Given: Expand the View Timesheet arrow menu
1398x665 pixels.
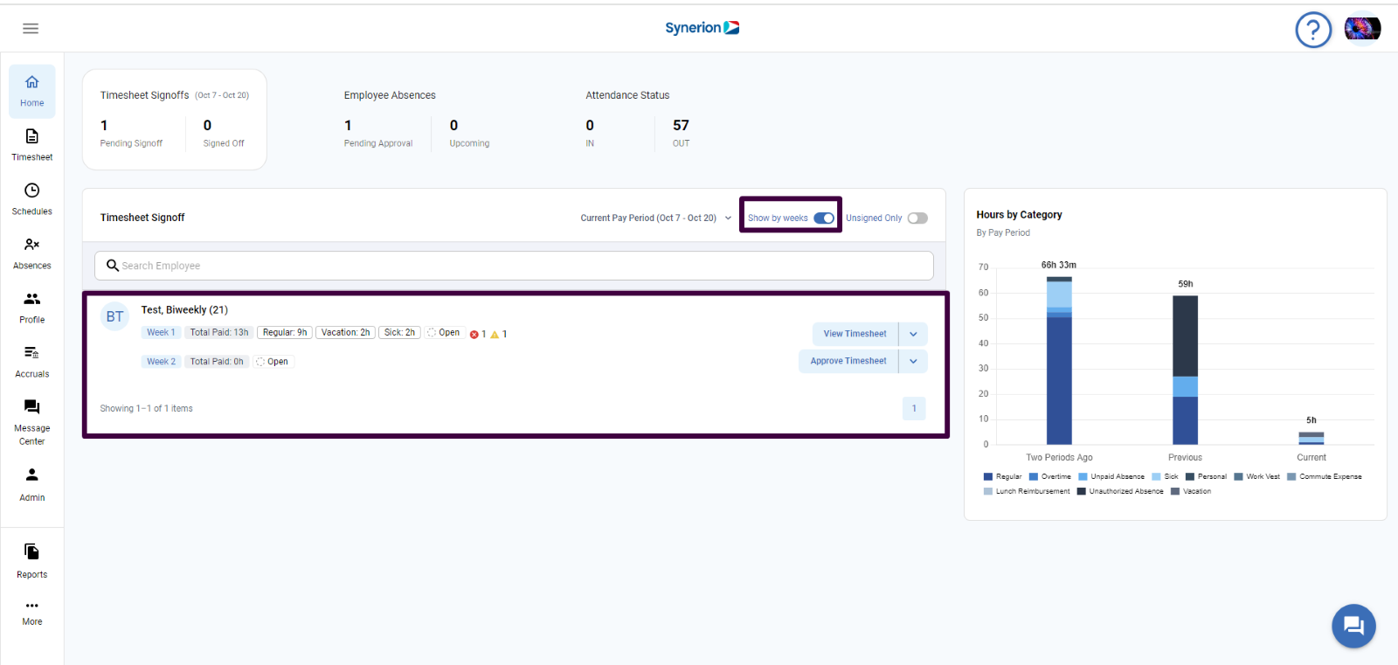Looking at the screenshot, I should click(x=913, y=334).
